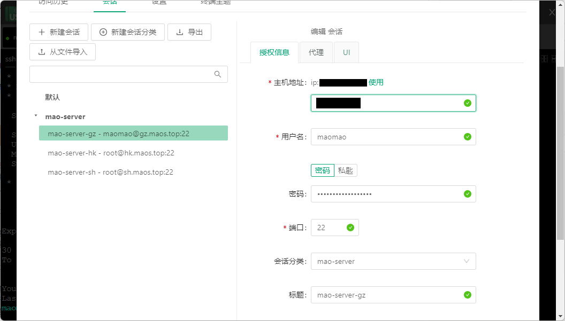Screen dimensions: 565x321
Task: Click the new session plus icon
Action: [42, 32]
